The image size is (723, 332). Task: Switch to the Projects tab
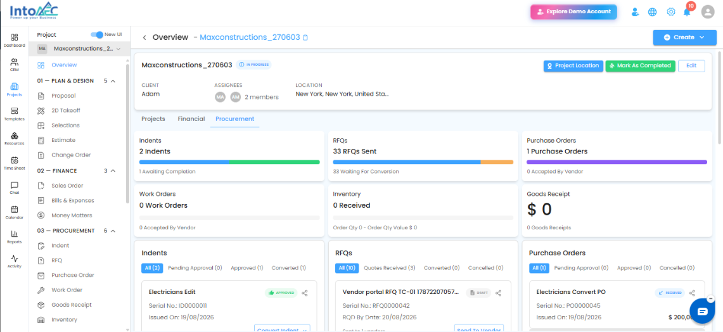pos(153,119)
